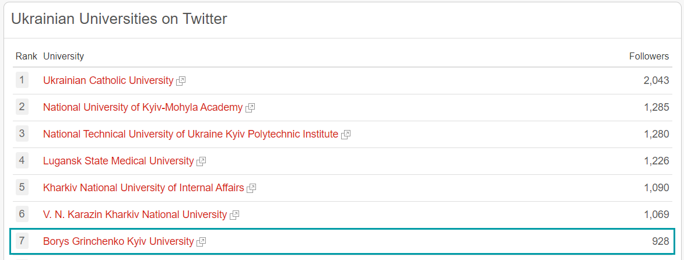Open Borys Grinchenko Kyiv University link
The width and height of the screenshot is (684, 260).
pyautogui.click(x=118, y=241)
